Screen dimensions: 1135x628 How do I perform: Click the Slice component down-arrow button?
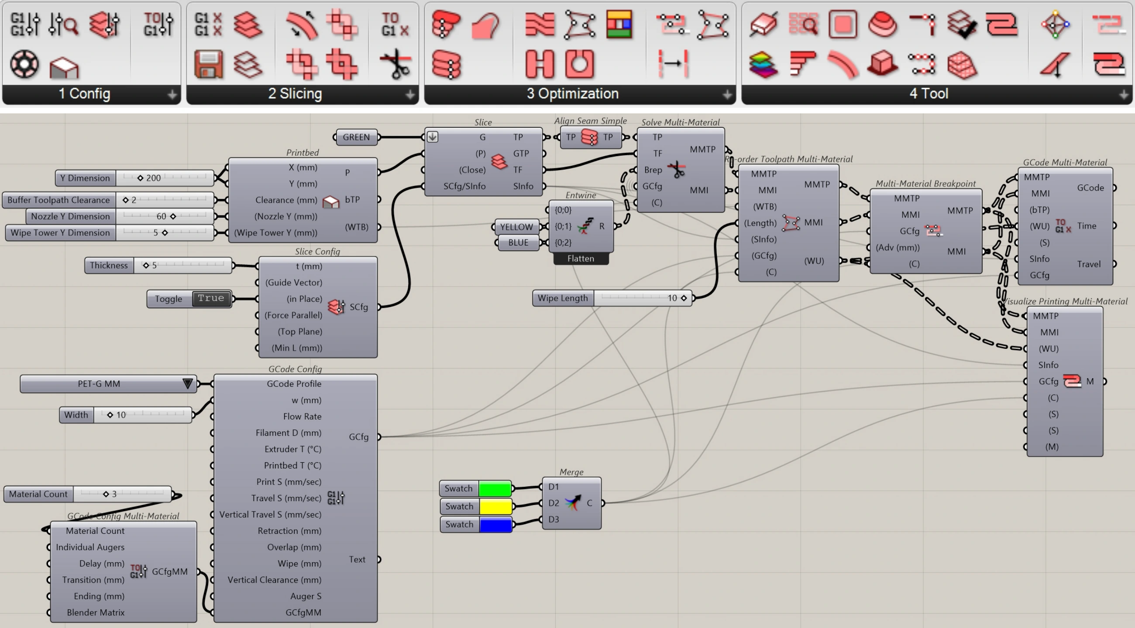pos(432,137)
